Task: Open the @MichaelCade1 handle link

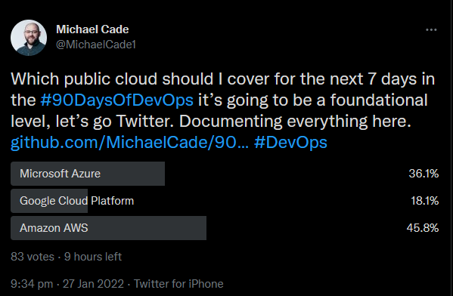Action: (96, 45)
